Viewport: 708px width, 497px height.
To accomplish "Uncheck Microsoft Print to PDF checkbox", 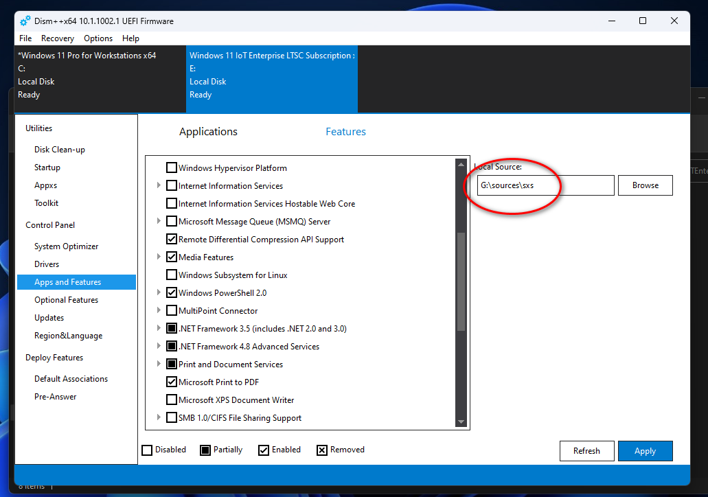I will tap(172, 382).
